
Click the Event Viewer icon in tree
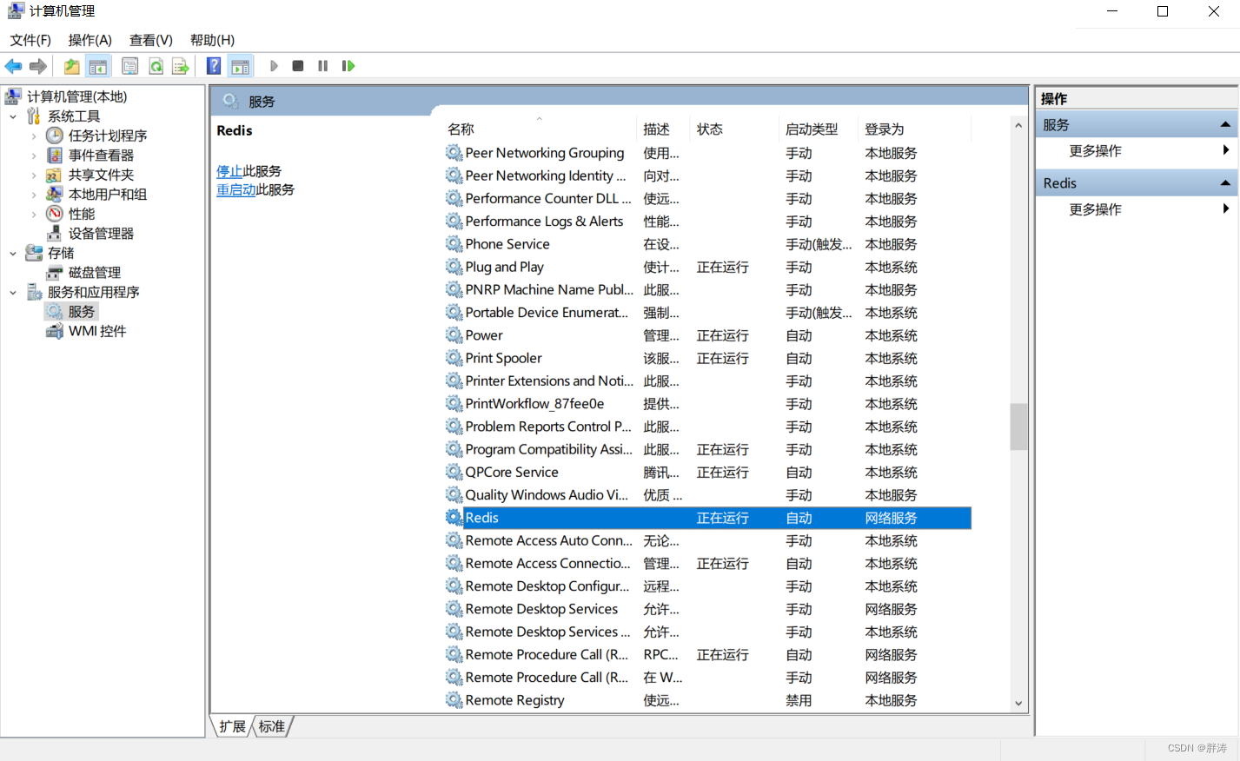(x=55, y=156)
